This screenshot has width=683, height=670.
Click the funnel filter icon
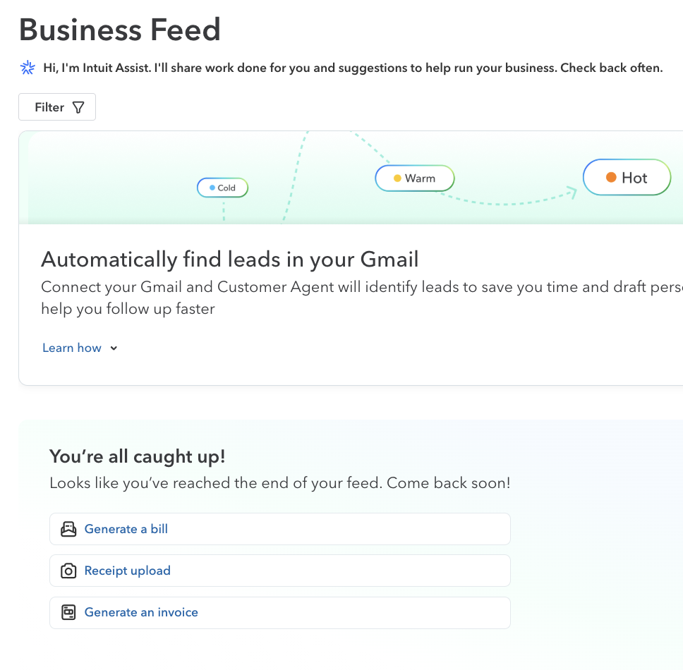pos(78,107)
